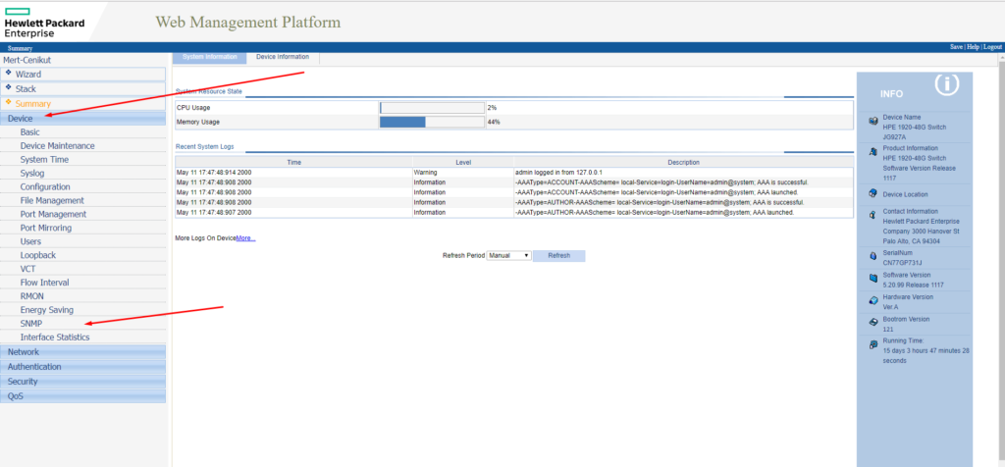The height and width of the screenshot is (467, 1005).
Task: Click Save in the top bar
Action: pyautogui.click(x=956, y=47)
